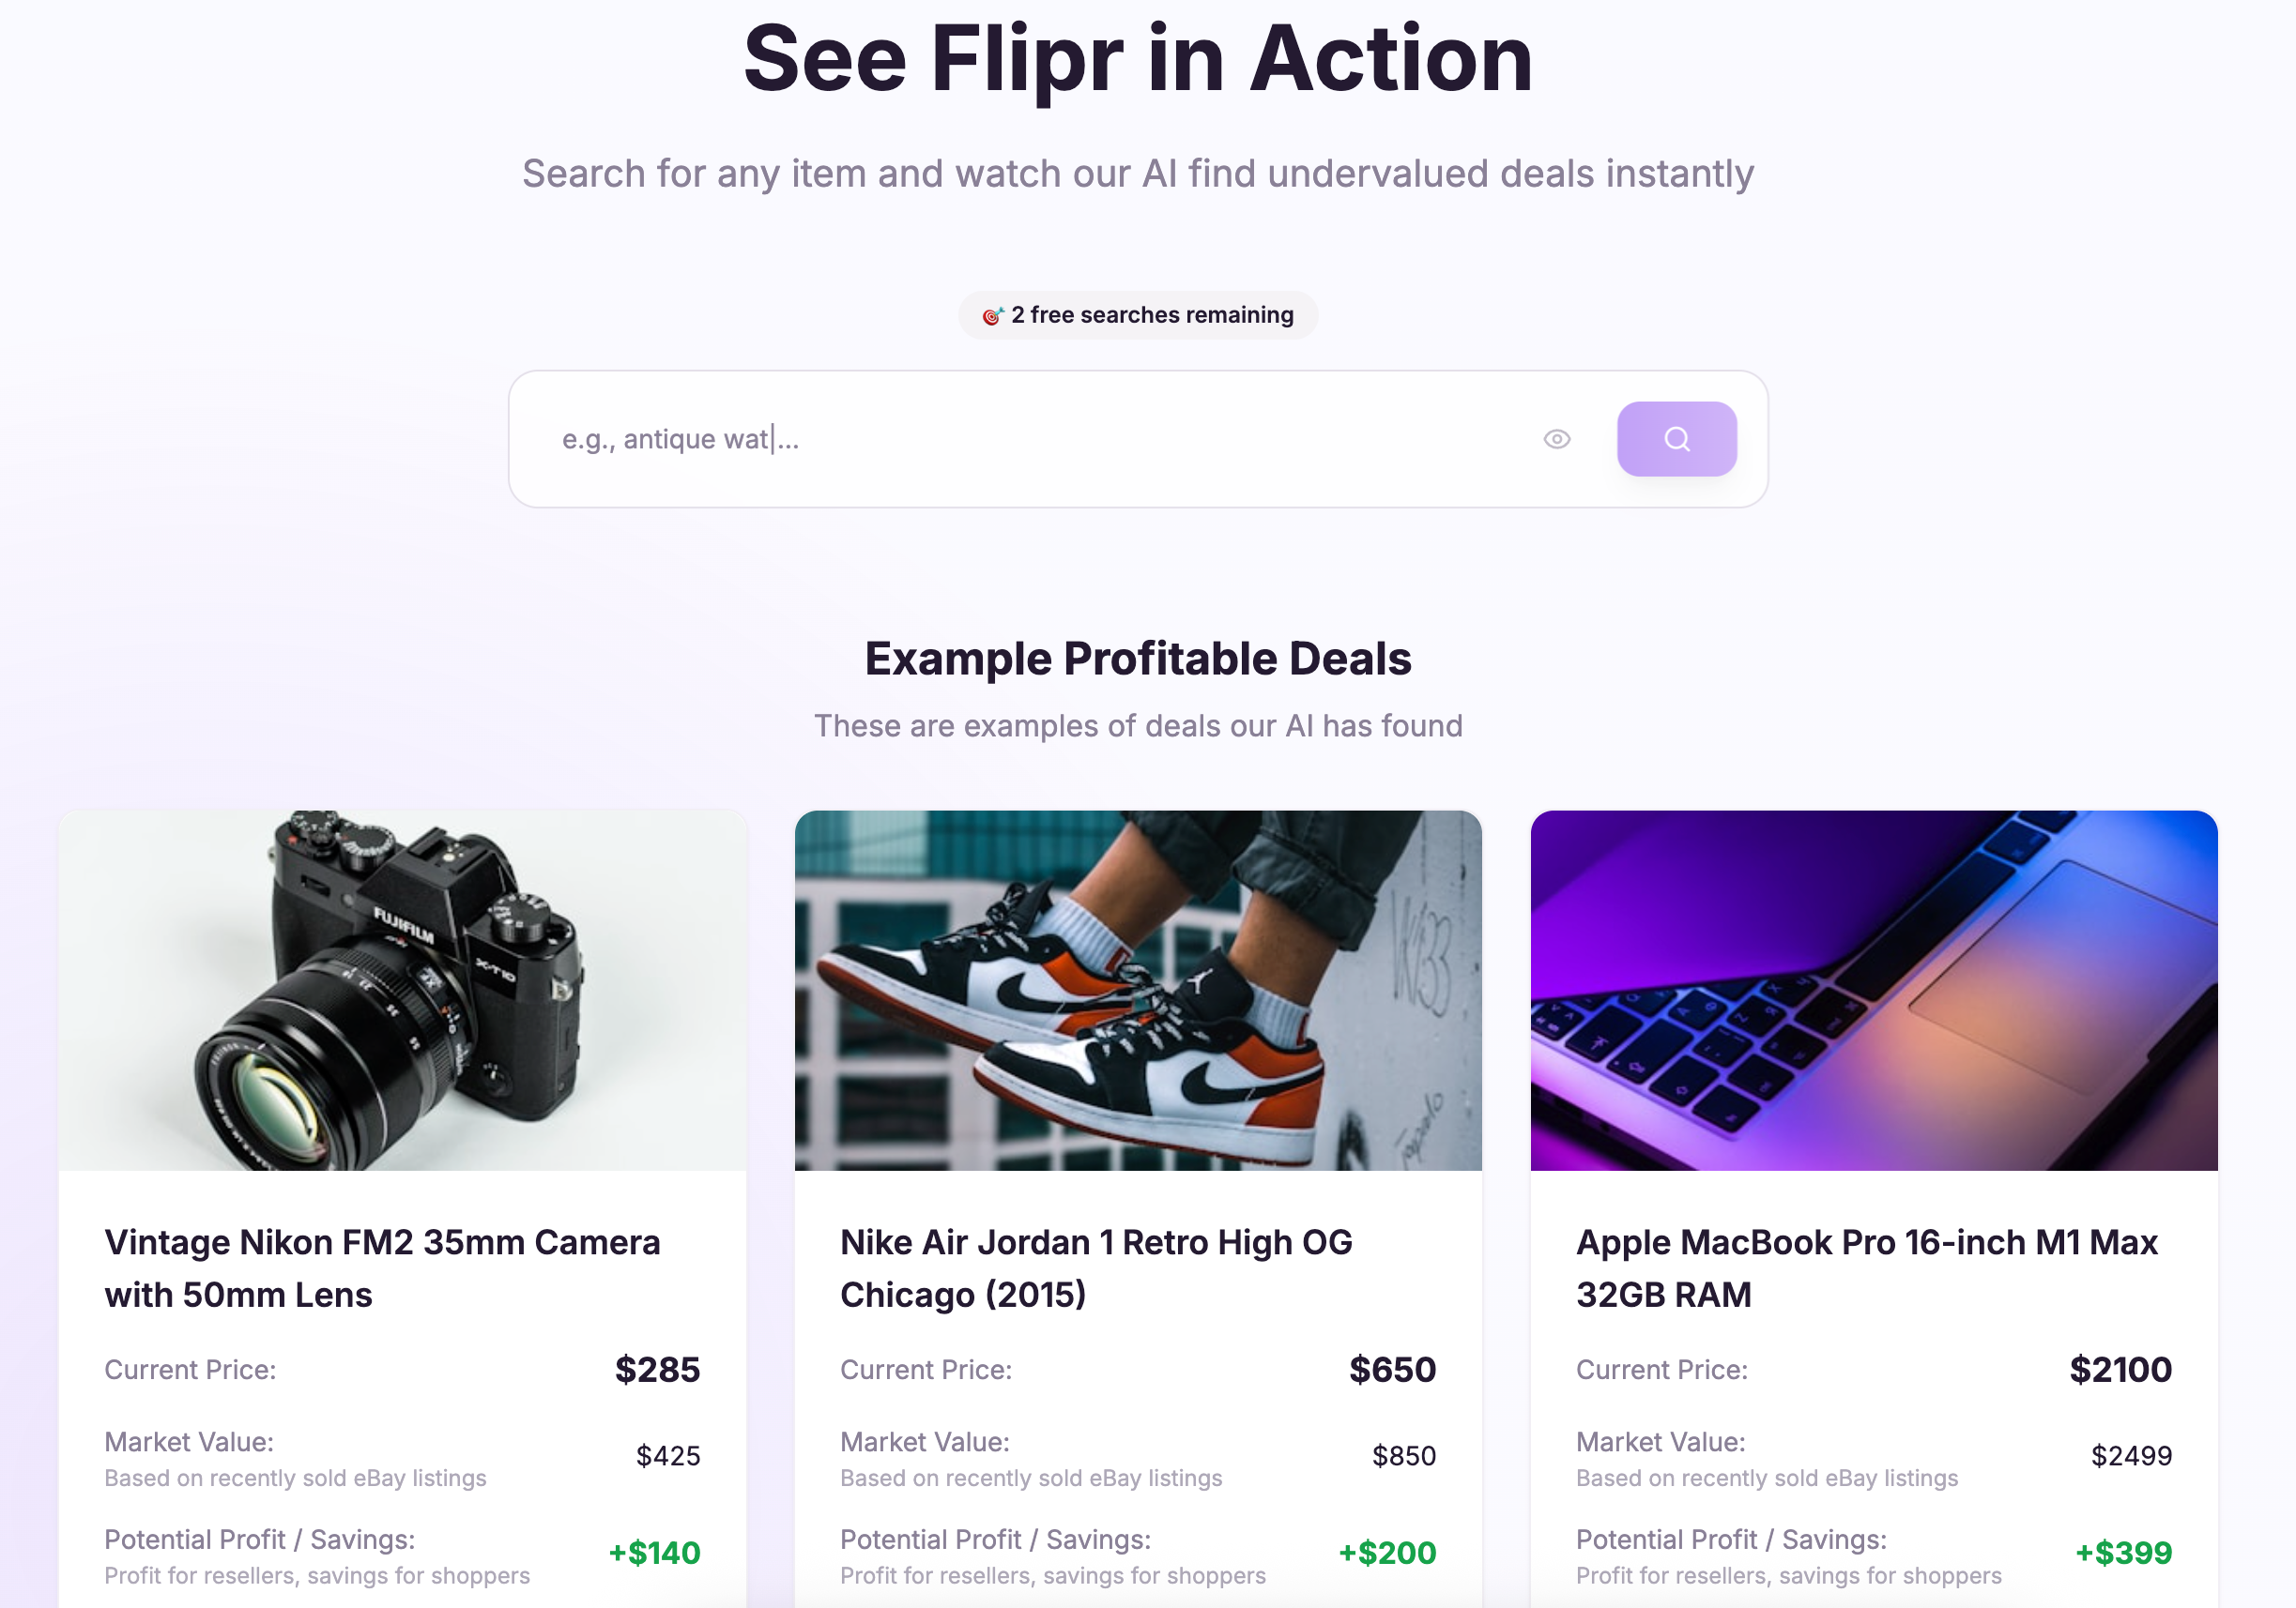This screenshot has height=1608, width=2296.
Task: Focus the antique watch search input
Action: (1030, 439)
